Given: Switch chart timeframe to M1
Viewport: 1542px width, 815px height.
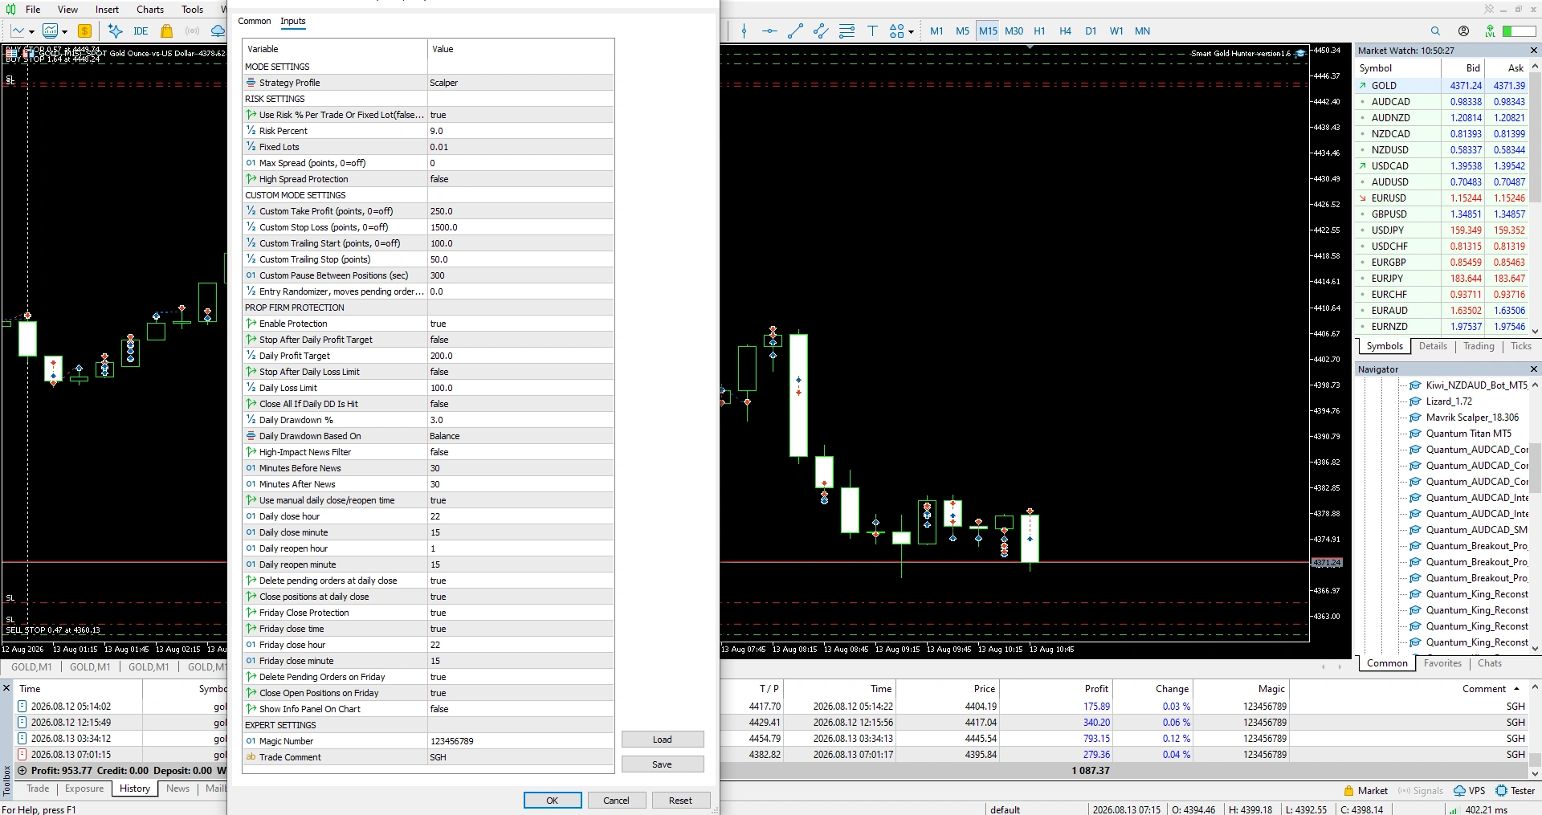Looking at the screenshot, I should [936, 31].
